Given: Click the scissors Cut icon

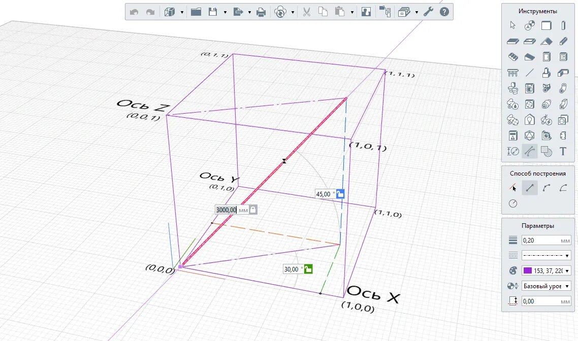Looking at the screenshot, I should (x=306, y=12).
